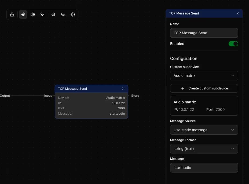Open the Message Source dropdown

(204, 130)
